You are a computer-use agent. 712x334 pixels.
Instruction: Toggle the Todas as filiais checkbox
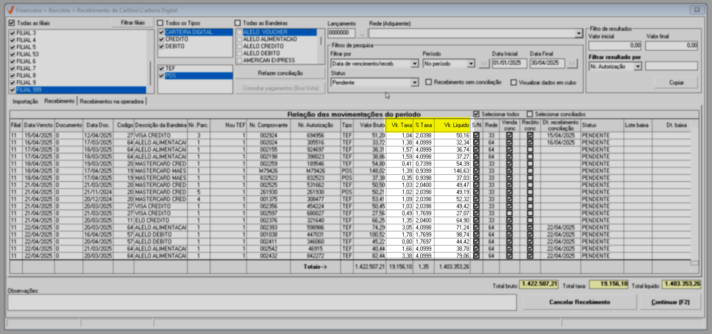pyautogui.click(x=12, y=23)
